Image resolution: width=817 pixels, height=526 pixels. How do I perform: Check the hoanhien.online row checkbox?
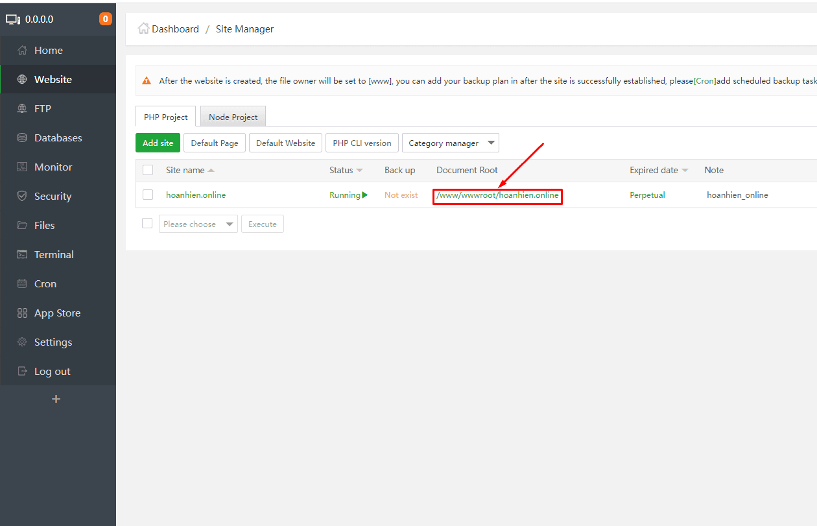(x=148, y=195)
